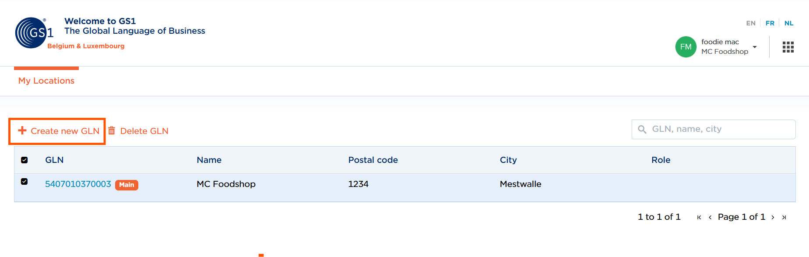The height and width of the screenshot is (257, 809).
Task: Go to next page arrow
Action: (773, 217)
